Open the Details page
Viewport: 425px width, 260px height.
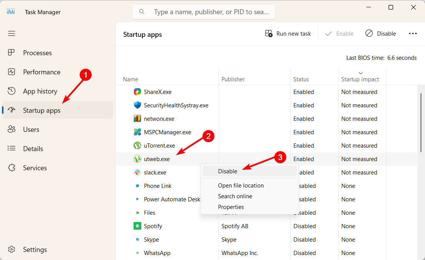58,149
